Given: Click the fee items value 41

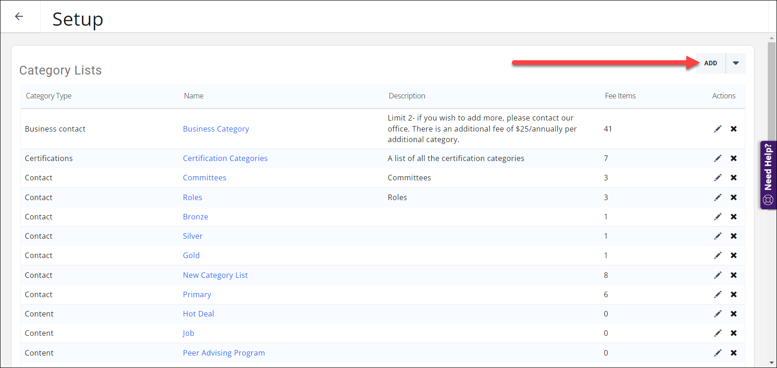Looking at the screenshot, I should point(608,129).
